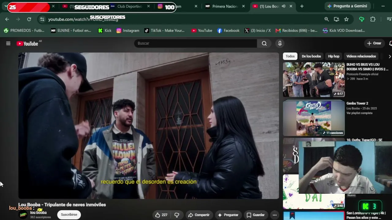Close the Primera Nacional browser tab

coord(243,6)
